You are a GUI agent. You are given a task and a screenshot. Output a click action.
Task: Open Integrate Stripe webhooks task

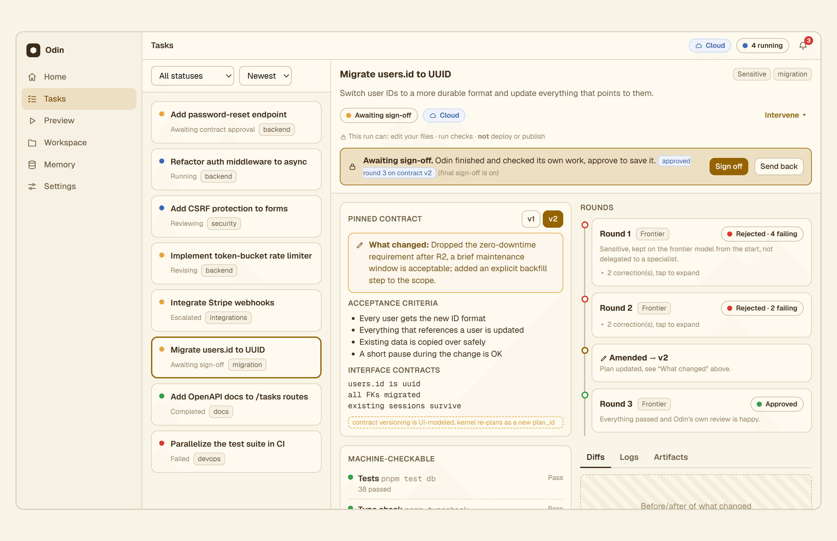[236, 310]
